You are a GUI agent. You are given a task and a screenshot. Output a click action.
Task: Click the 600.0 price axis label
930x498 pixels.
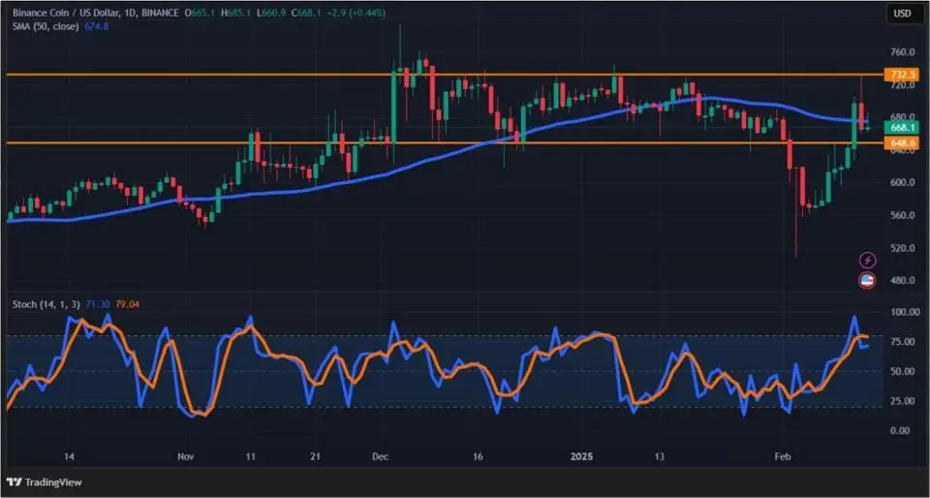(x=902, y=182)
